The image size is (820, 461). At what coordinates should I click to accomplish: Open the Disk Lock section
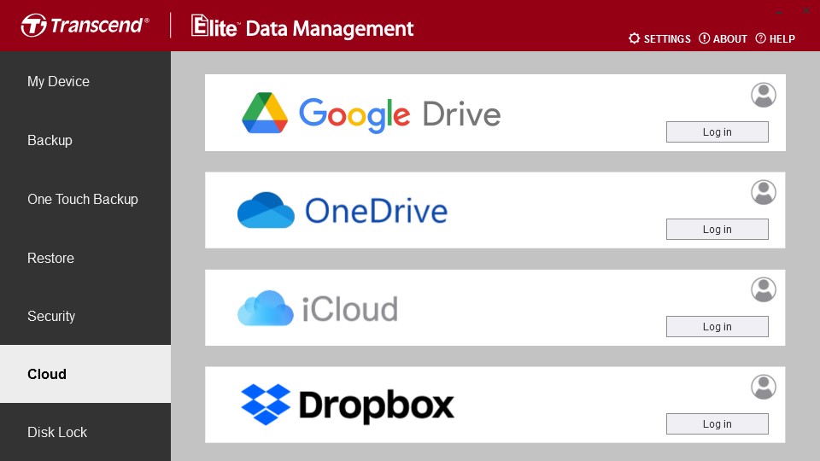pos(85,432)
